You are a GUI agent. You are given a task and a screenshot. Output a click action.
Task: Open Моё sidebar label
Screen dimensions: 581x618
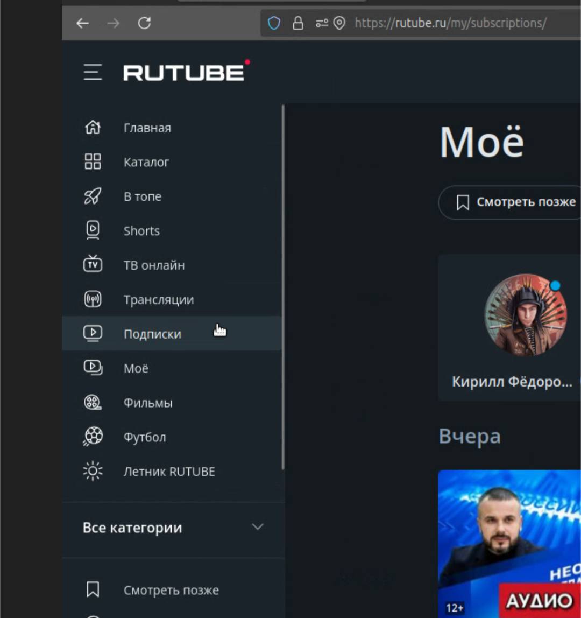pyautogui.click(x=136, y=368)
